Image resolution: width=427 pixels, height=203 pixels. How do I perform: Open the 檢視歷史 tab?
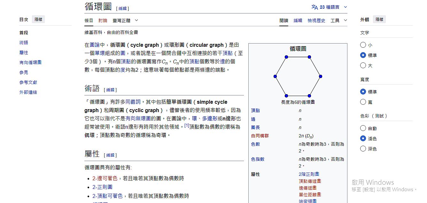click(316, 20)
